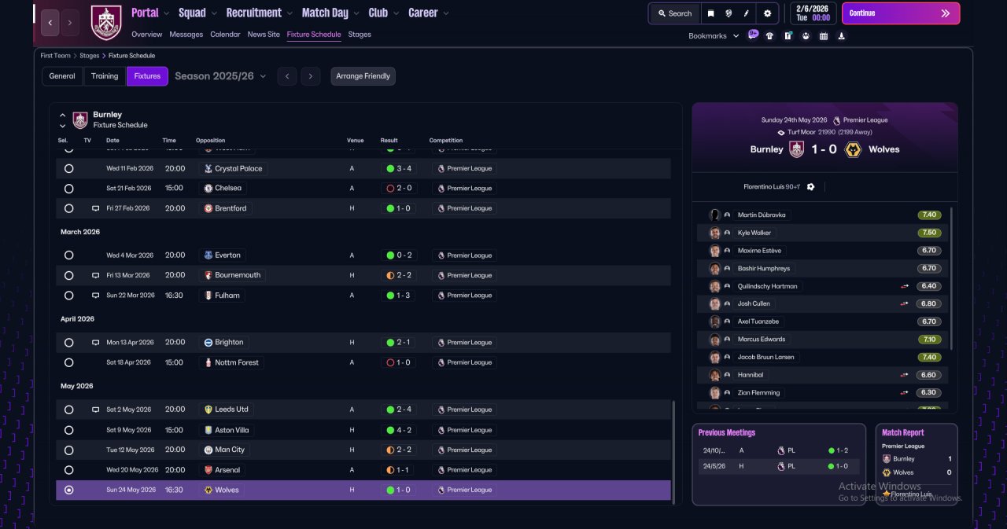1007x529 pixels.
Task: Click the tactics board shortcut icon
Action: coord(788,35)
